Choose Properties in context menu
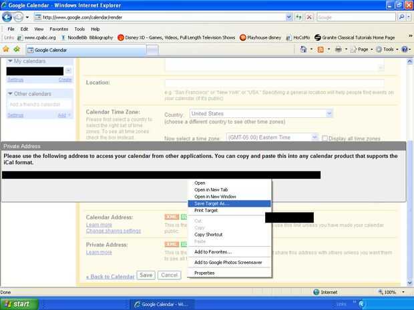 (x=229, y=273)
